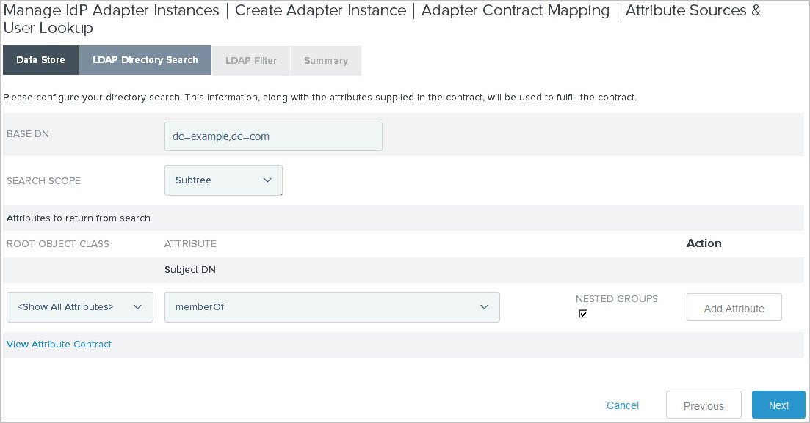
Task: Open the Summary tab
Action: (x=325, y=60)
